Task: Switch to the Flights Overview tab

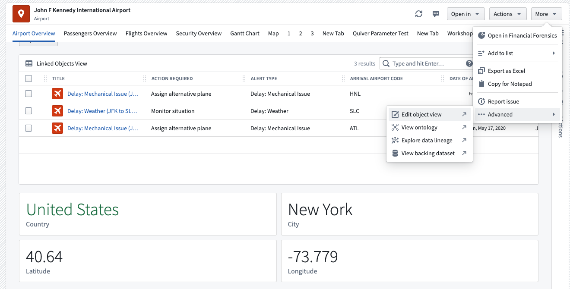Action: [146, 33]
